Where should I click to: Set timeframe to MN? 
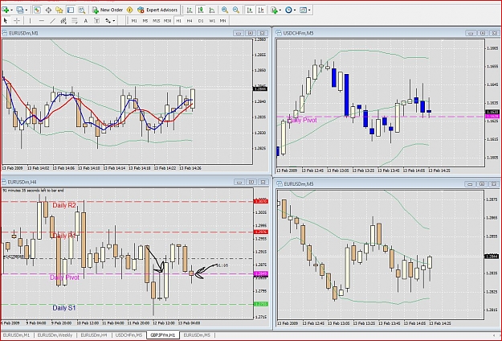point(222,21)
